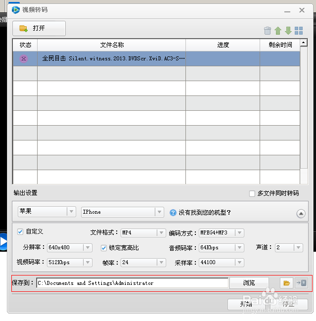Open the 音频码率 64Kbps dropdown
This screenshot has height=321, width=316.
pyautogui.click(x=222, y=248)
